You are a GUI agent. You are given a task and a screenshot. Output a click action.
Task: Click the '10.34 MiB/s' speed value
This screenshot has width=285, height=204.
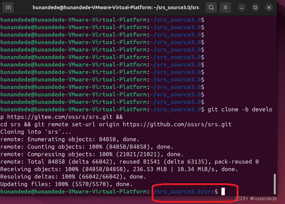tap(197, 169)
